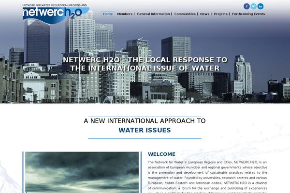Open the Projects menu
290x193 pixels.
click(x=221, y=14)
